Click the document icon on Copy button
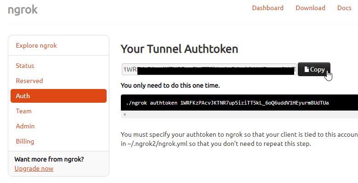 point(307,69)
